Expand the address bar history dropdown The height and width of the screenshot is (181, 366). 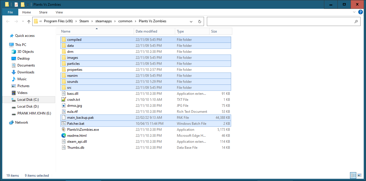pos(191,21)
